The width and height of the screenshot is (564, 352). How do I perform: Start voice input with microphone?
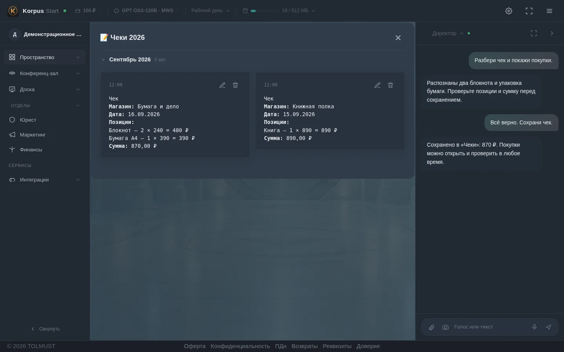coord(534,327)
